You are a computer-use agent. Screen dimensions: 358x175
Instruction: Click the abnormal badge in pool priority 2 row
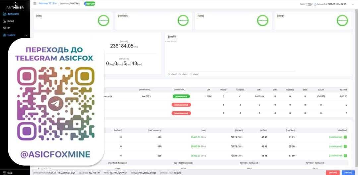pyautogui.click(x=181, y=113)
